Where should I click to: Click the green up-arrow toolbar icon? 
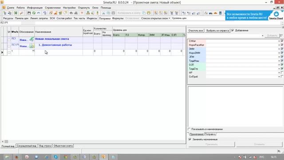(98, 13)
